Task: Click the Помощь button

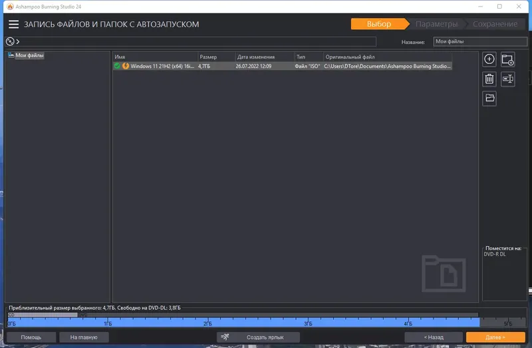Action: pyautogui.click(x=31, y=337)
